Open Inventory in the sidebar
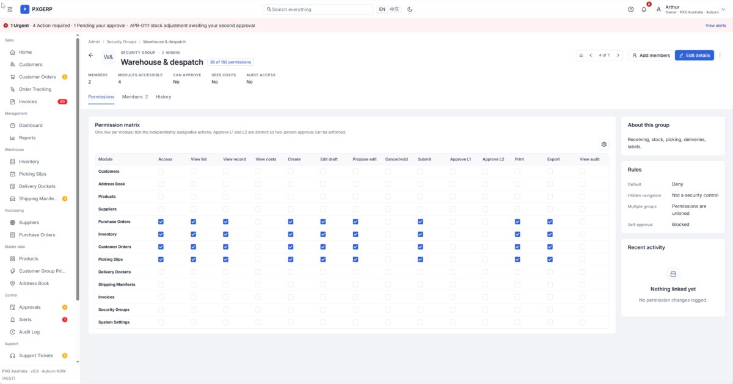Screen dimensions: 733x384 tap(38, 162)
